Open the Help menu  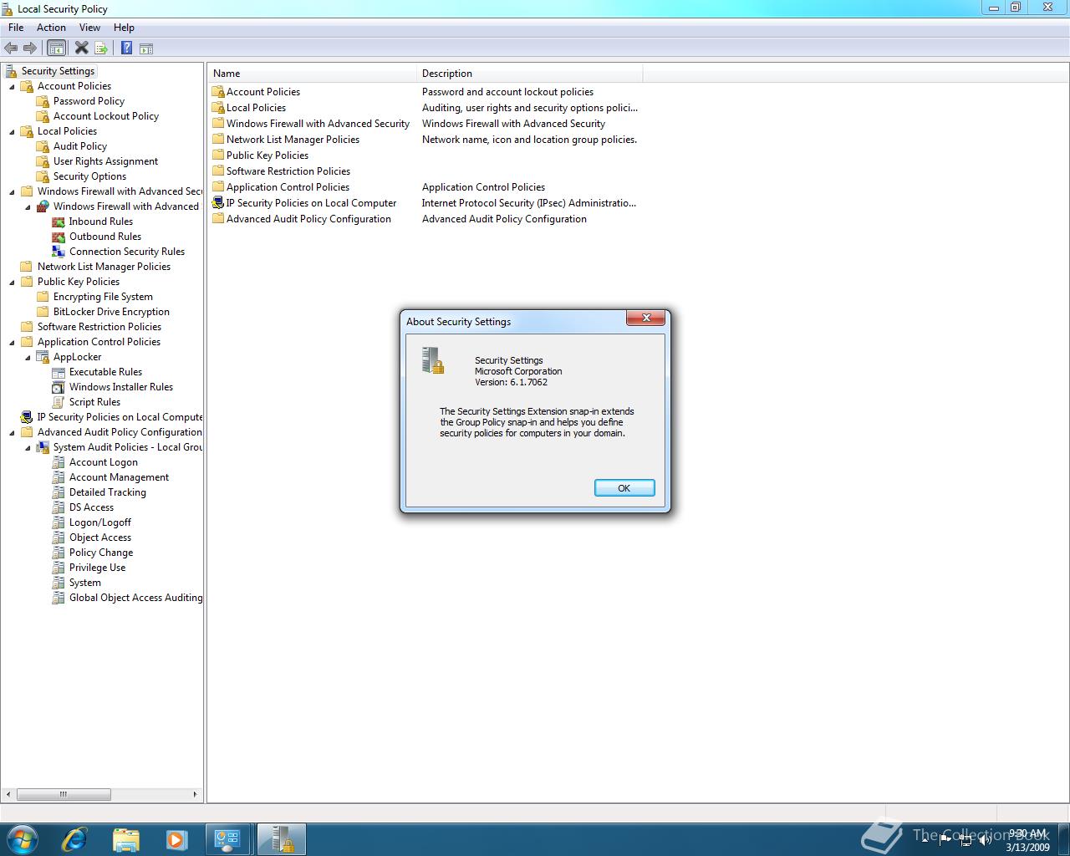pos(124,28)
